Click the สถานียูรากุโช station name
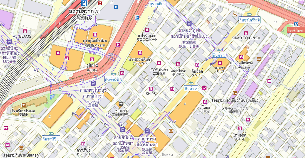Image resolution: width=305 pixels, height=158 pixels. pos(84,11)
